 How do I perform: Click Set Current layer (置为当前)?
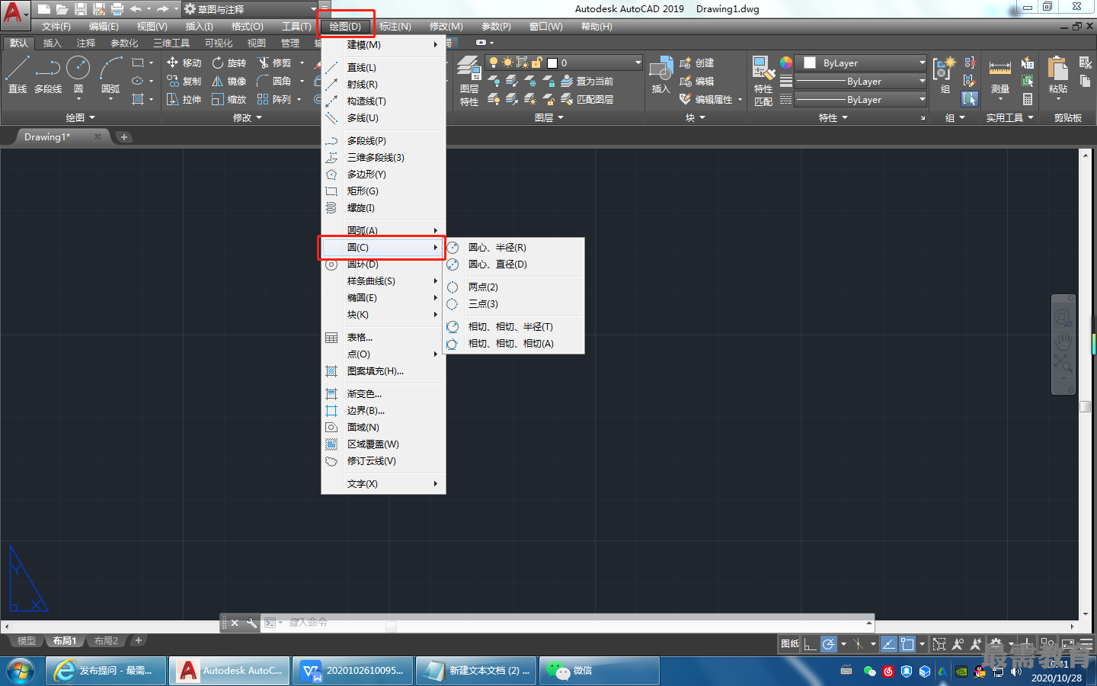click(587, 81)
